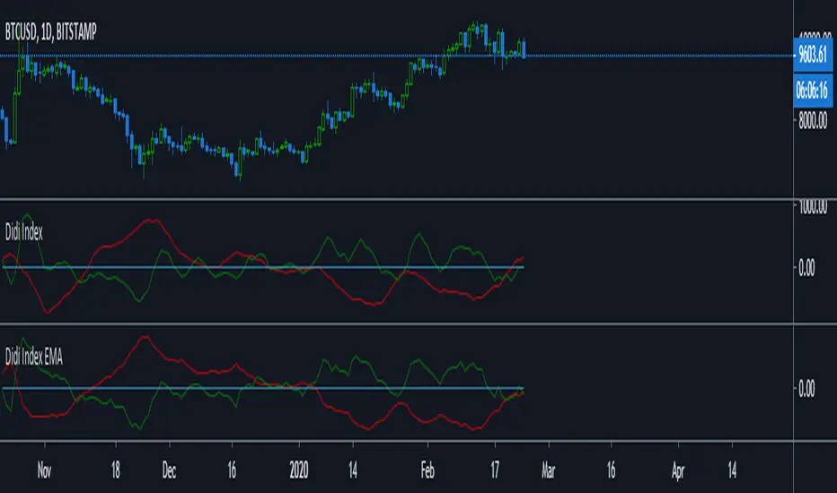Click the Feb date on time axis
Image resolution: width=837 pixels, height=493 pixels.
(427, 471)
